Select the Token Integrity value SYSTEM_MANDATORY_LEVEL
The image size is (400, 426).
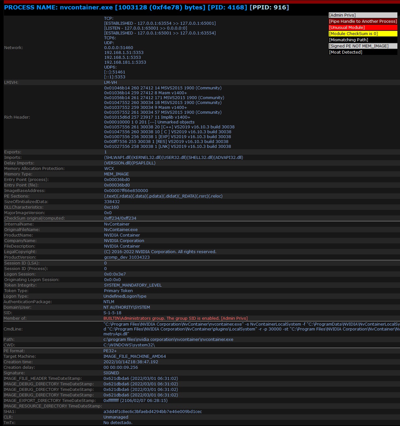tap(133, 285)
